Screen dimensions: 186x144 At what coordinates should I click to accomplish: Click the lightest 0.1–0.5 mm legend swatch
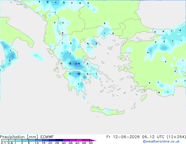point(5,140)
